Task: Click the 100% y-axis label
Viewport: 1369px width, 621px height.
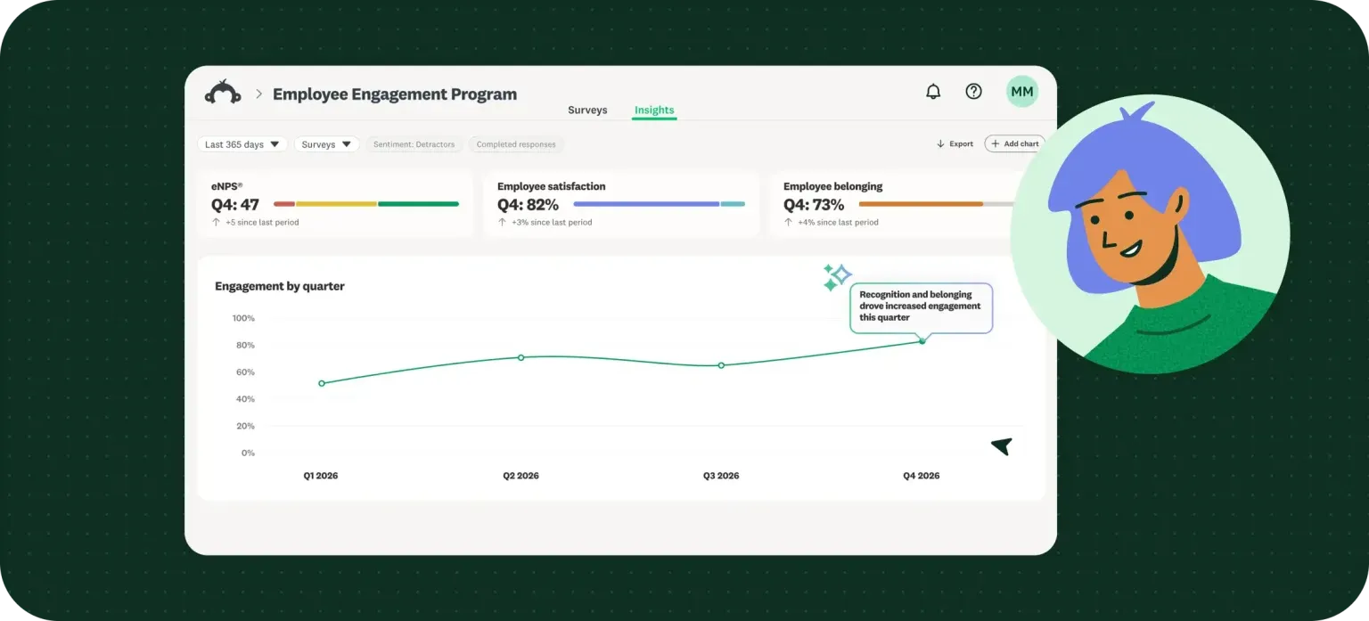Action: click(x=243, y=318)
